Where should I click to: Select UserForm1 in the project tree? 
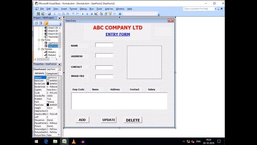click(51, 43)
